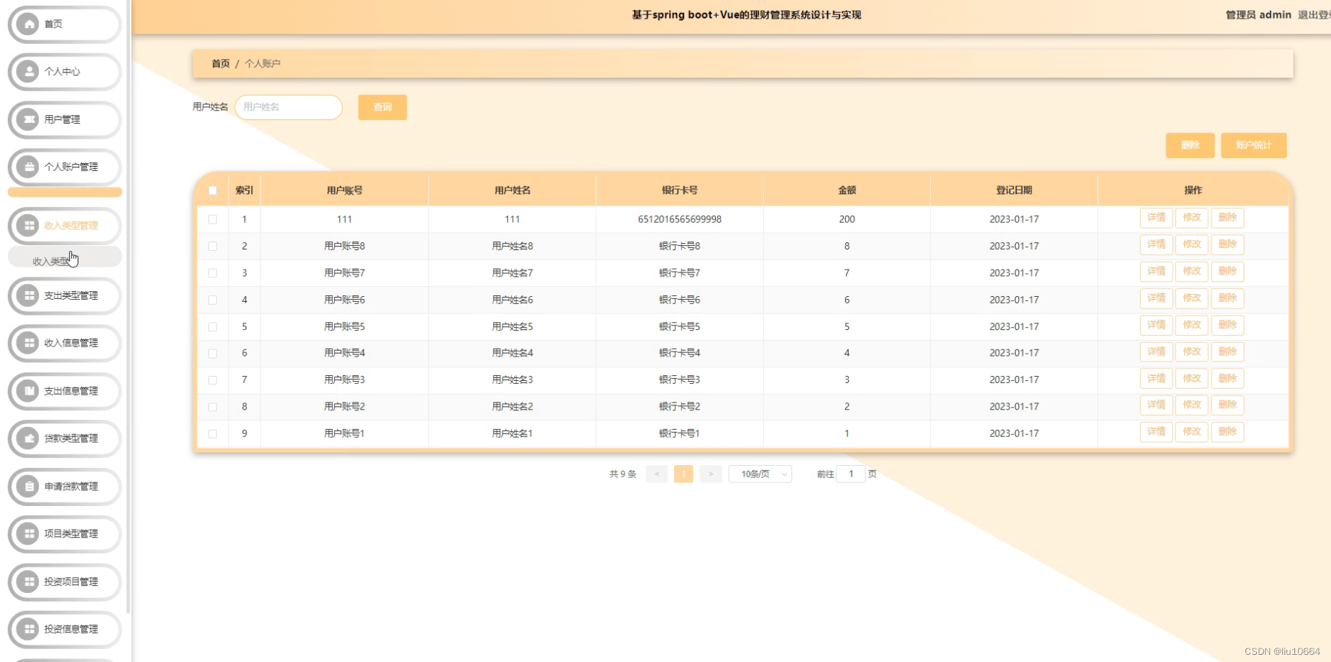Select the 收入类型 submenu item
This screenshot has height=662, width=1331.
coord(65,257)
